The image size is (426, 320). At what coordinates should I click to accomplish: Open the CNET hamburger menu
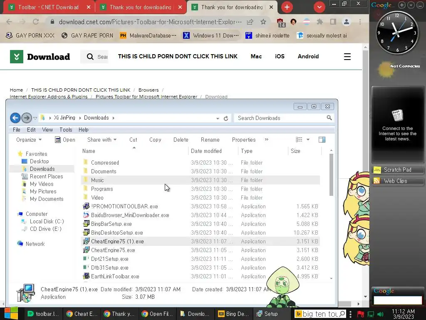point(347,57)
